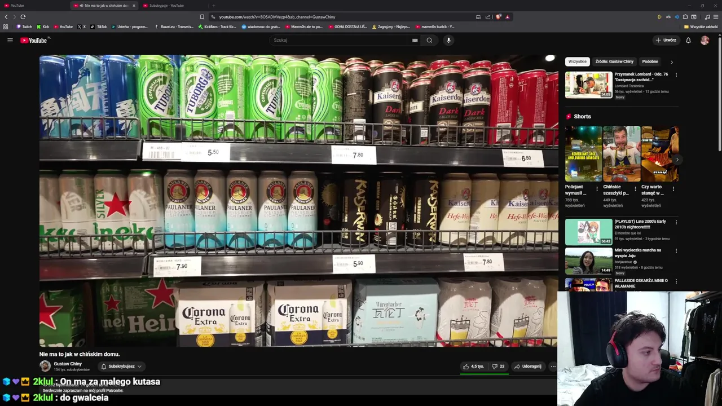Show next Shorts with the arrow
Screen dimensions: 722x406
[x=676, y=160]
